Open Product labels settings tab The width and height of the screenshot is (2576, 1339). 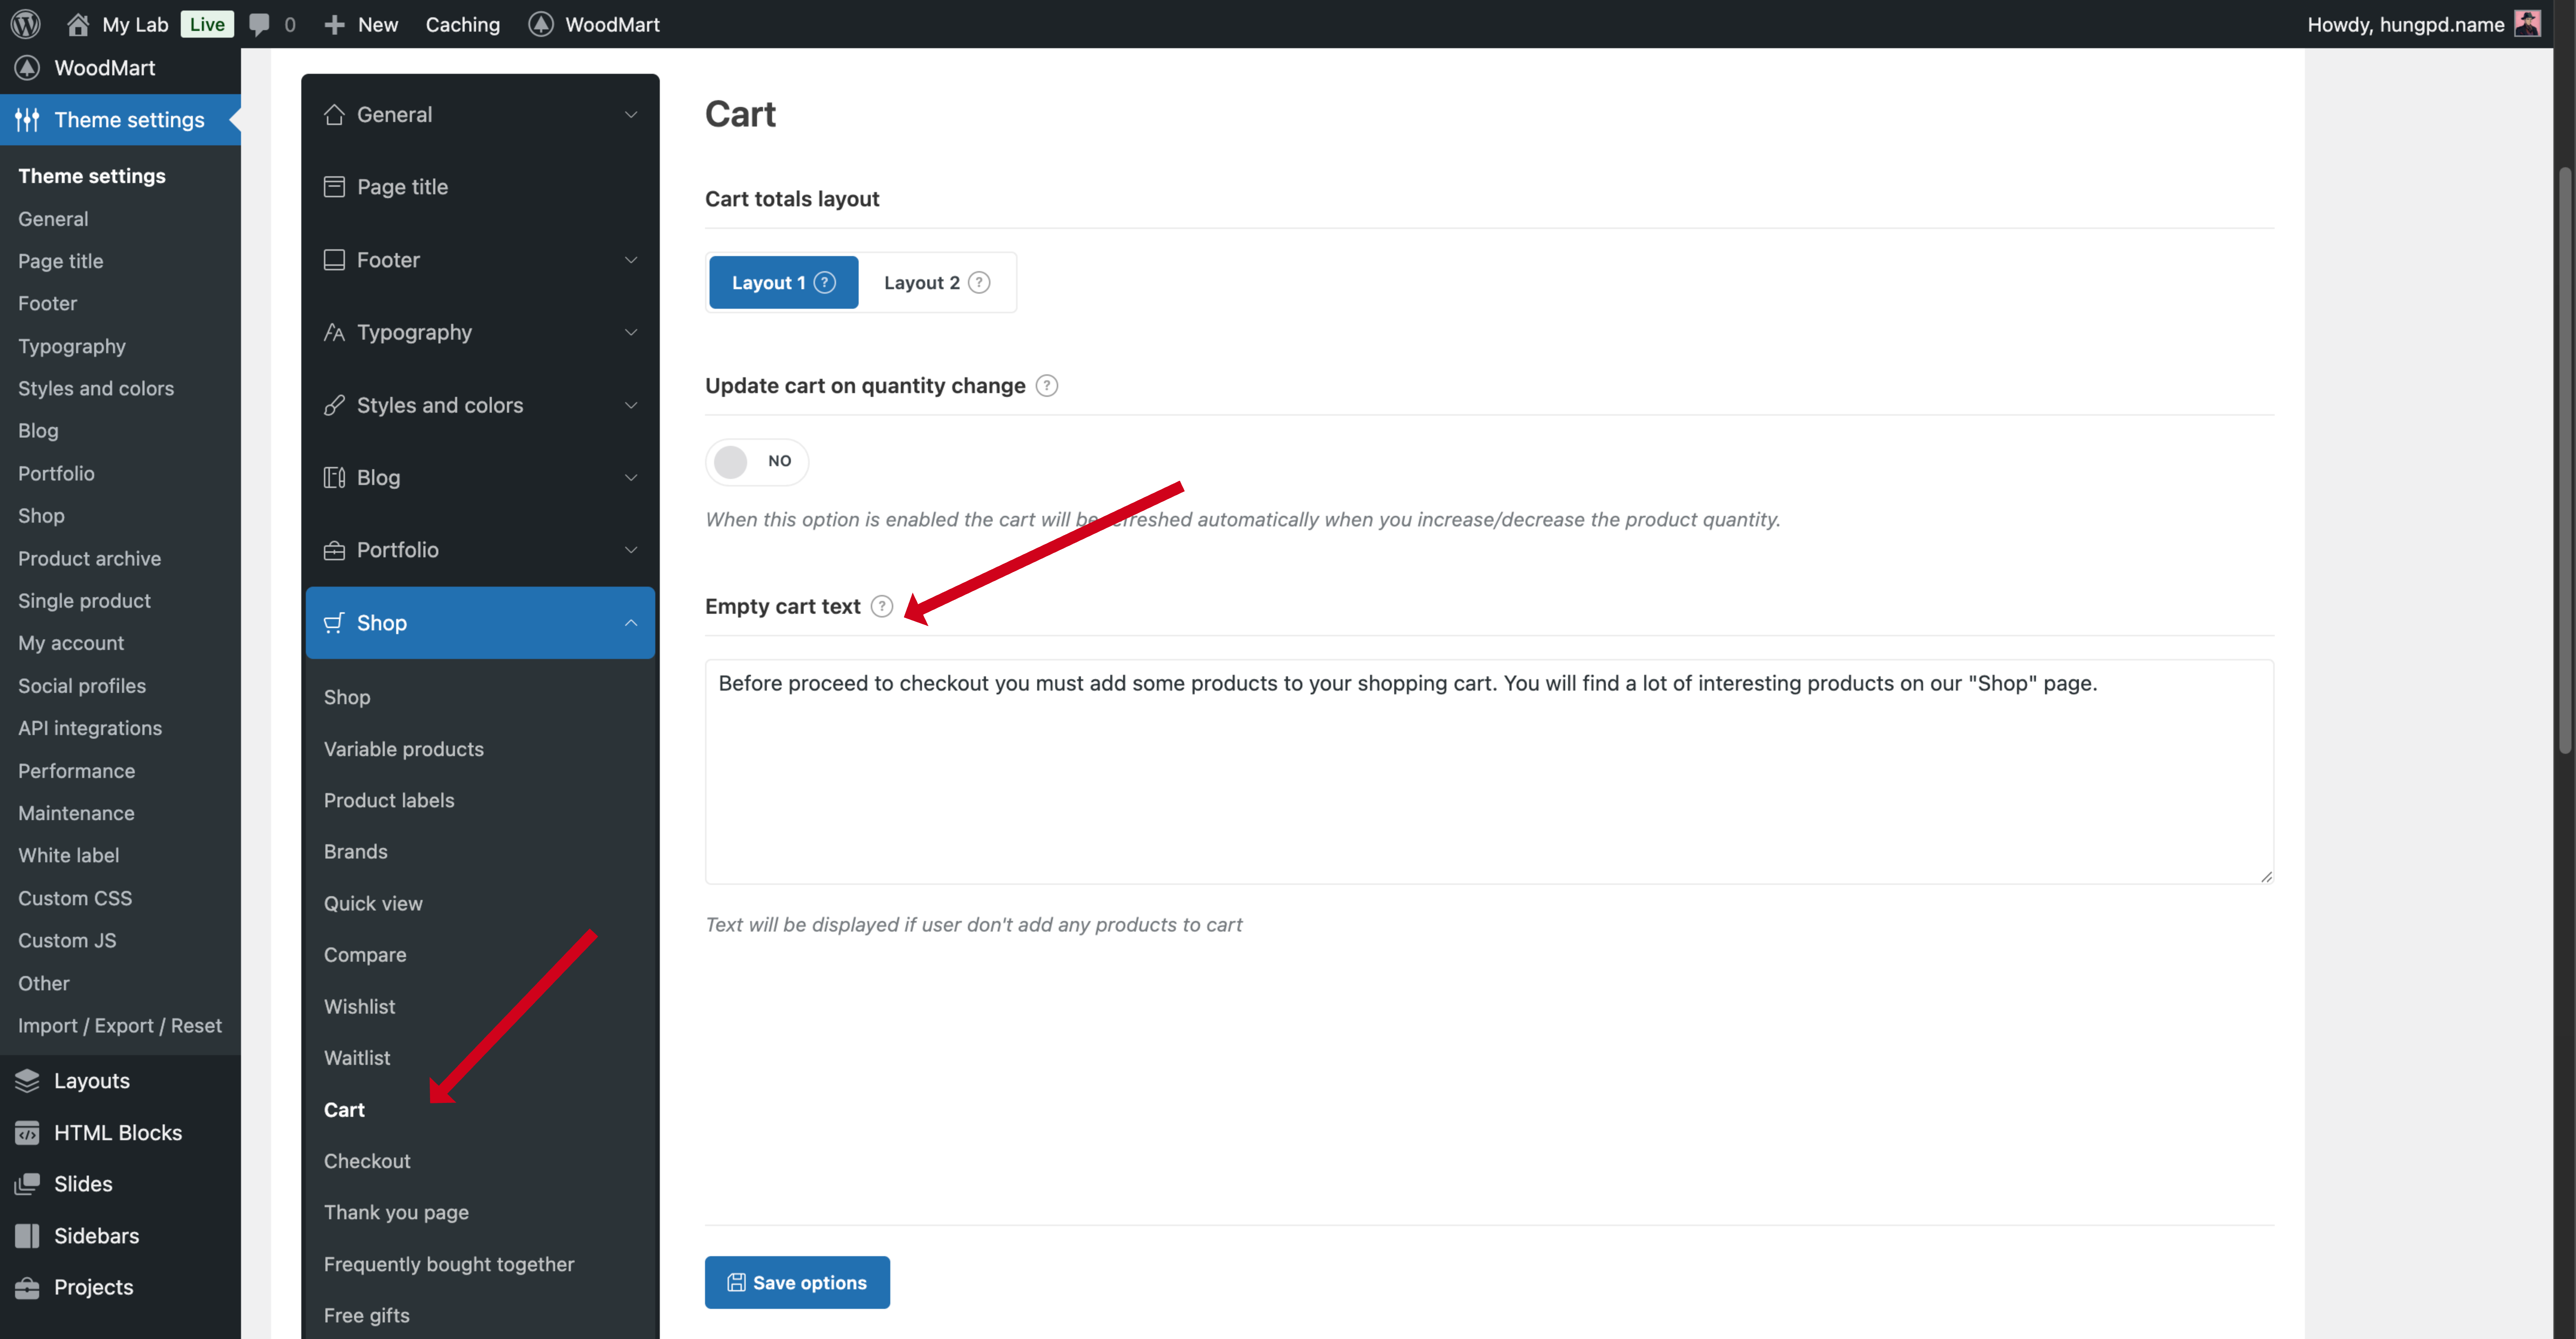coord(389,801)
